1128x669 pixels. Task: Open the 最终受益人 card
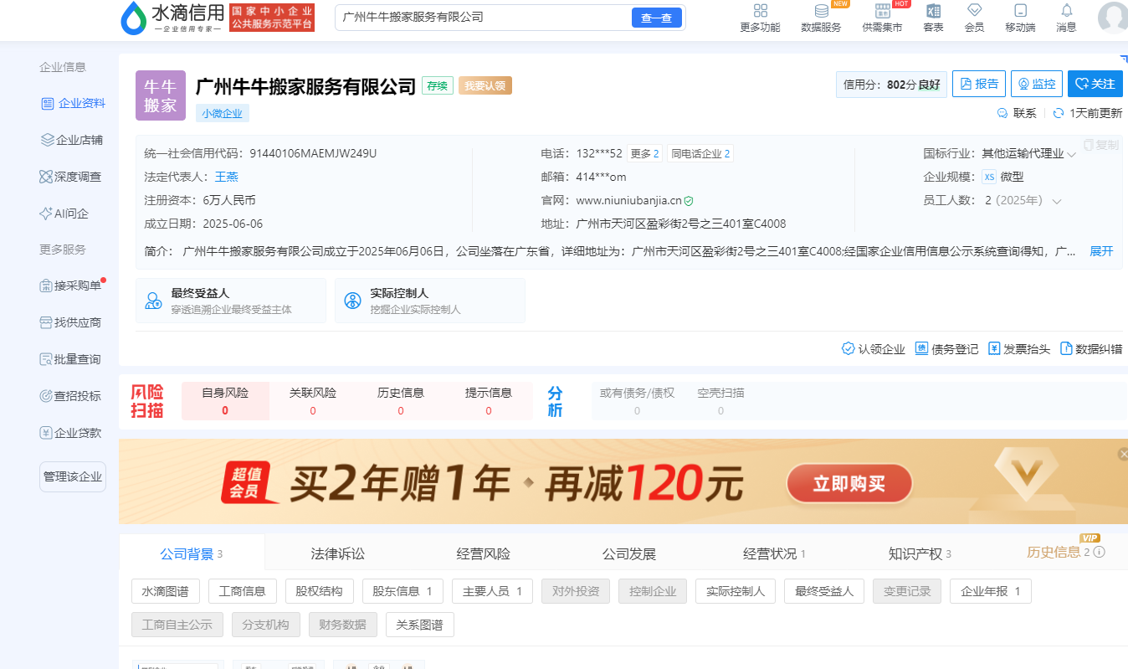point(231,301)
